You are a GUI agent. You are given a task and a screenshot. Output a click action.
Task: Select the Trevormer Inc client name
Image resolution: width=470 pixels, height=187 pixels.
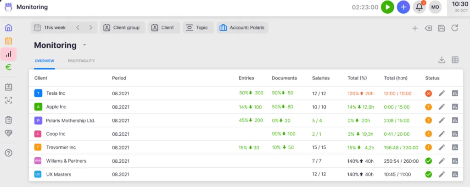[x=61, y=148]
